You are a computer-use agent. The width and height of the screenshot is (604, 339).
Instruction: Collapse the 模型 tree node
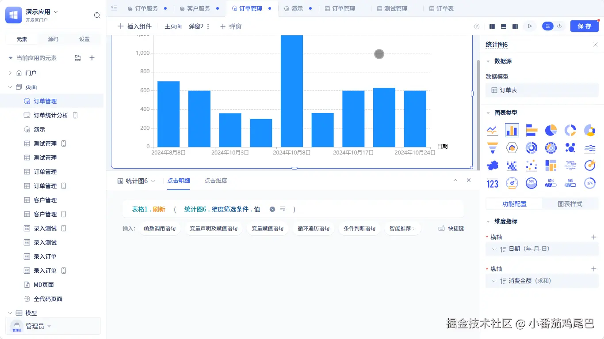coord(10,313)
